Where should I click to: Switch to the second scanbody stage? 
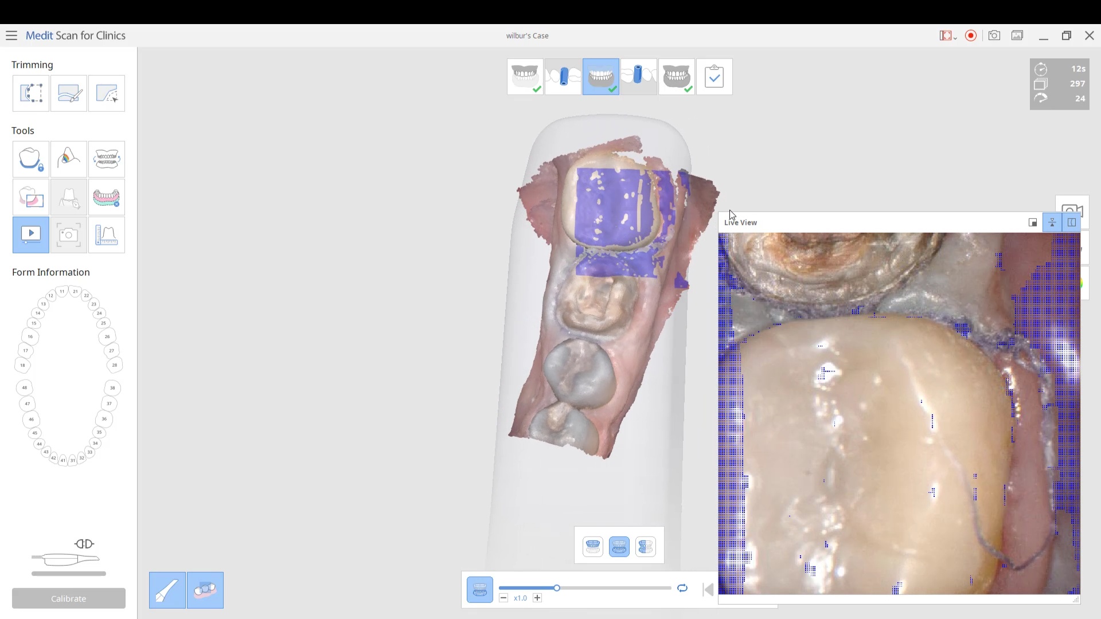[x=639, y=77]
